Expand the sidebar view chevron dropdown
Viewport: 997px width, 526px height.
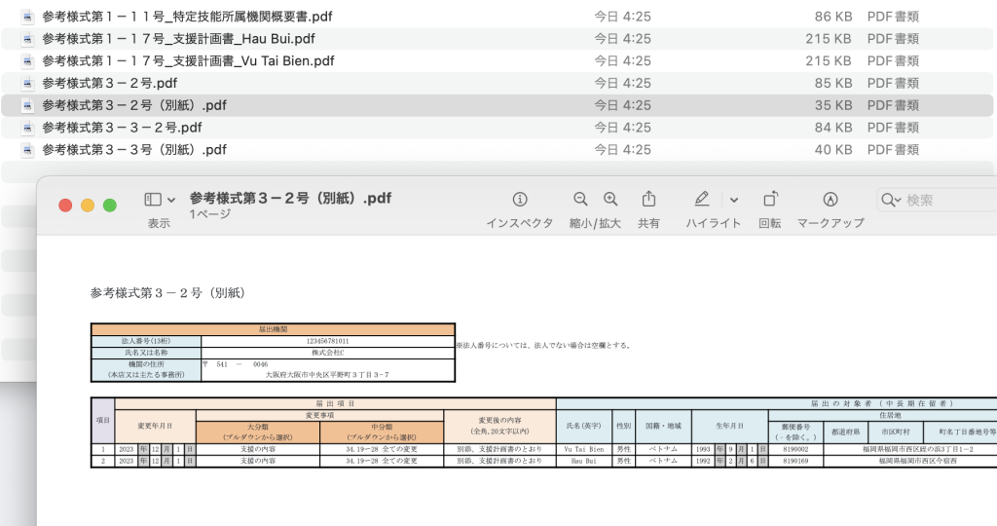171,201
